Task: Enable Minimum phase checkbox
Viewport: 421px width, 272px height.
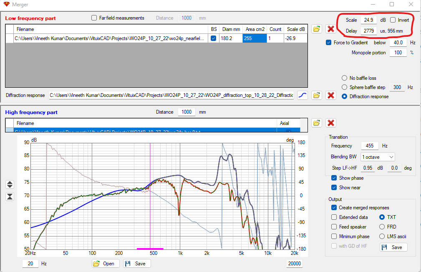Action: pyautogui.click(x=334, y=236)
